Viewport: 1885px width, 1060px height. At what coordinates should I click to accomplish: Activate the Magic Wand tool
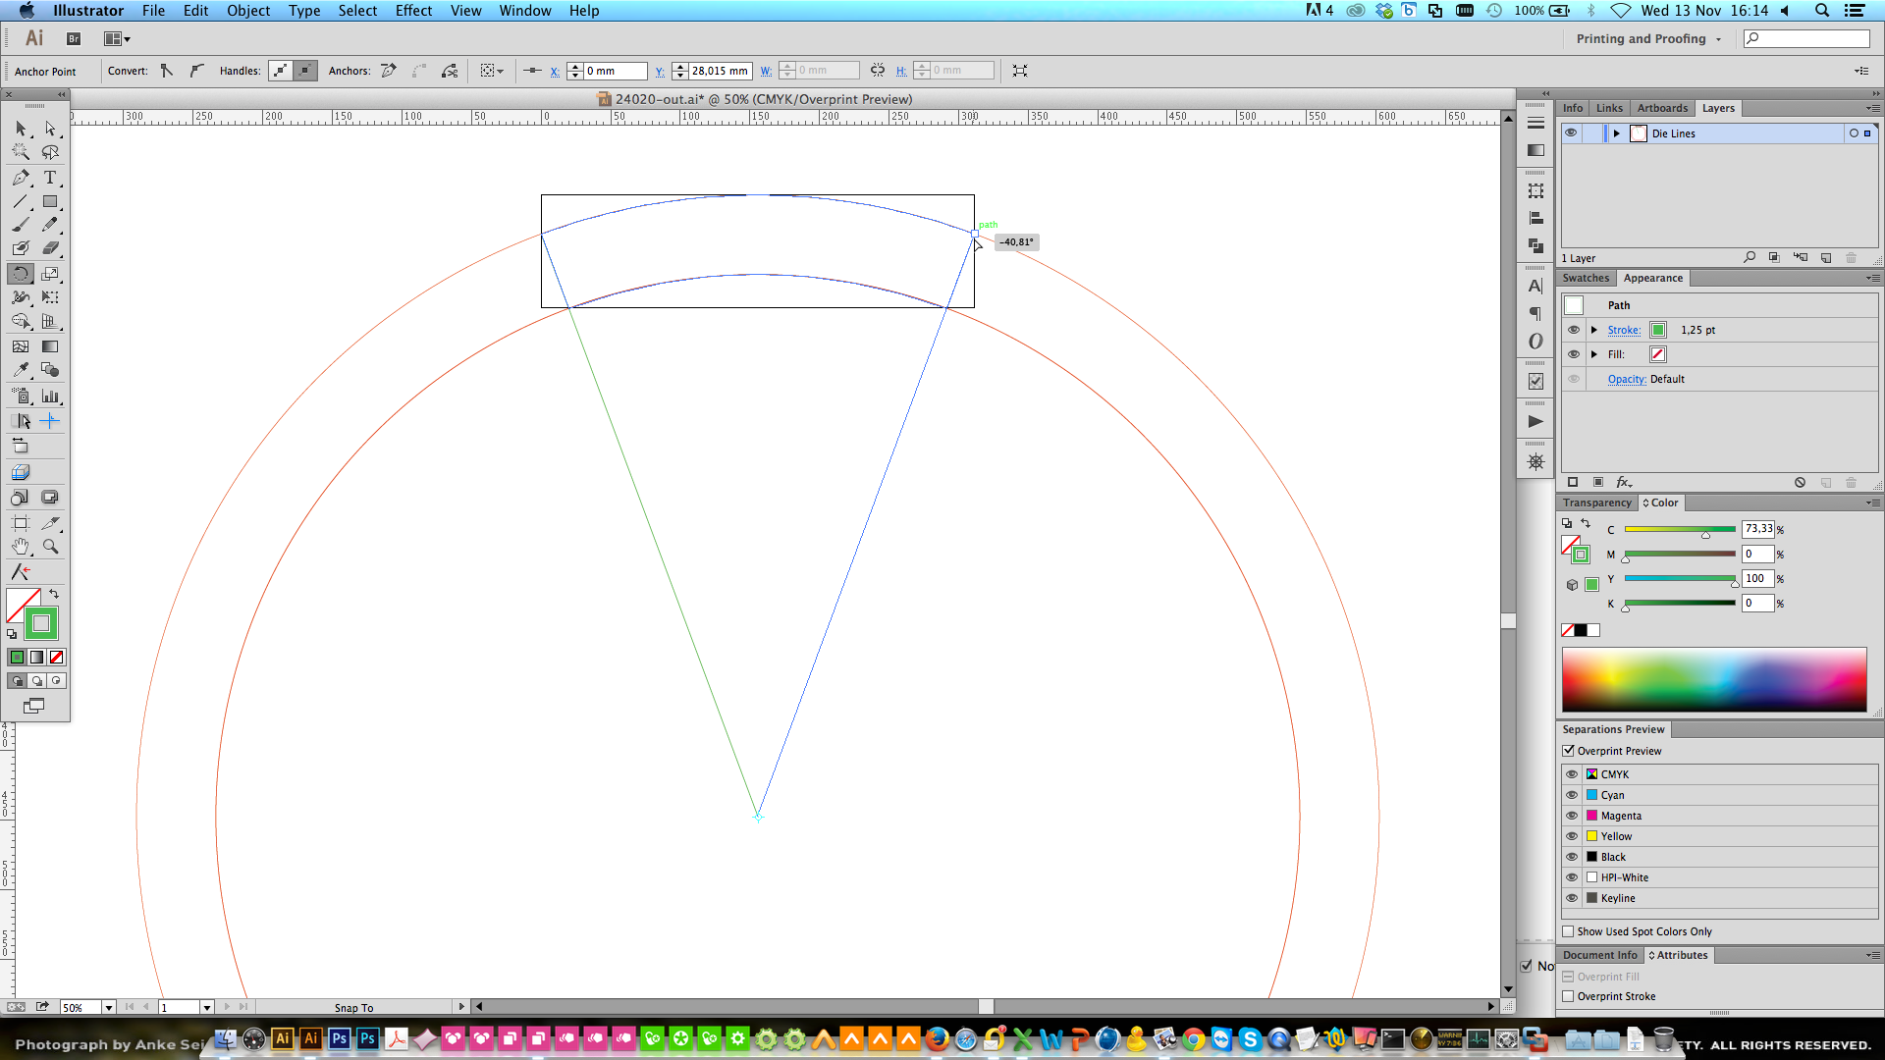(x=21, y=151)
